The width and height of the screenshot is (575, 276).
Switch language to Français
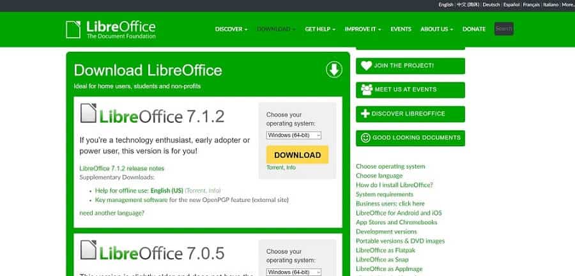click(x=531, y=4)
